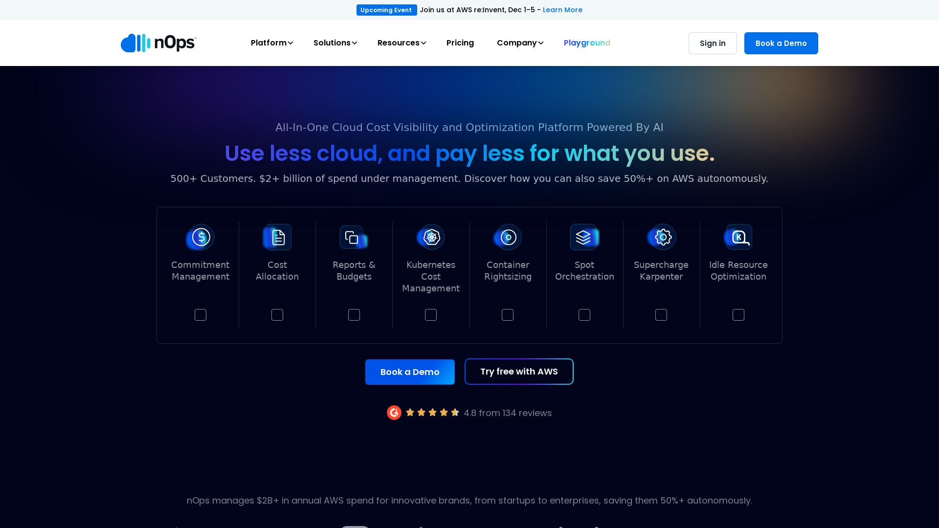The image size is (939, 528).
Task: Enable the Spot Orchestration checkbox
Action: 584,315
